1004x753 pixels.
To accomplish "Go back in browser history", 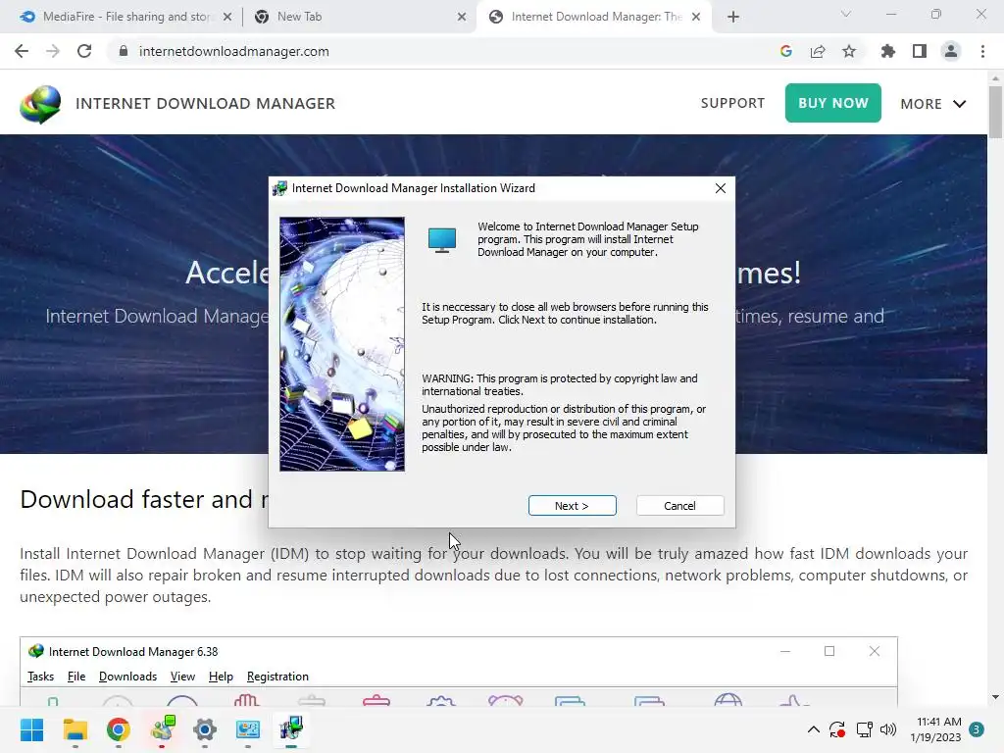I will tap(22, 51).
